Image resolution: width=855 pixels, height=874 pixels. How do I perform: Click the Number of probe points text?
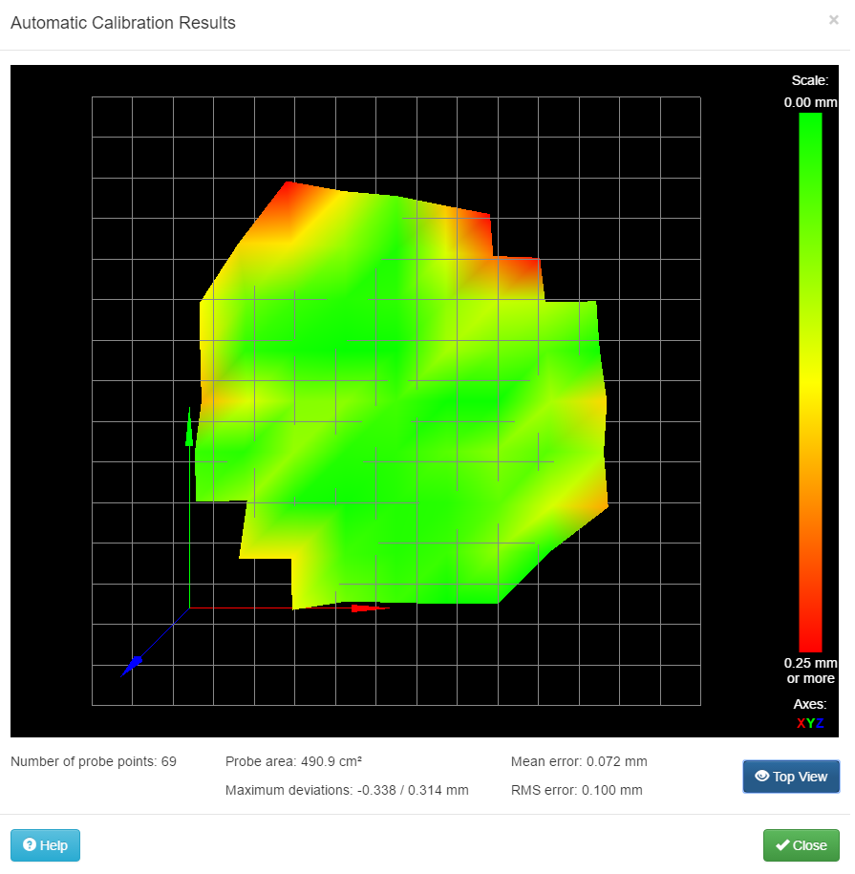click(x=94, y=762)
